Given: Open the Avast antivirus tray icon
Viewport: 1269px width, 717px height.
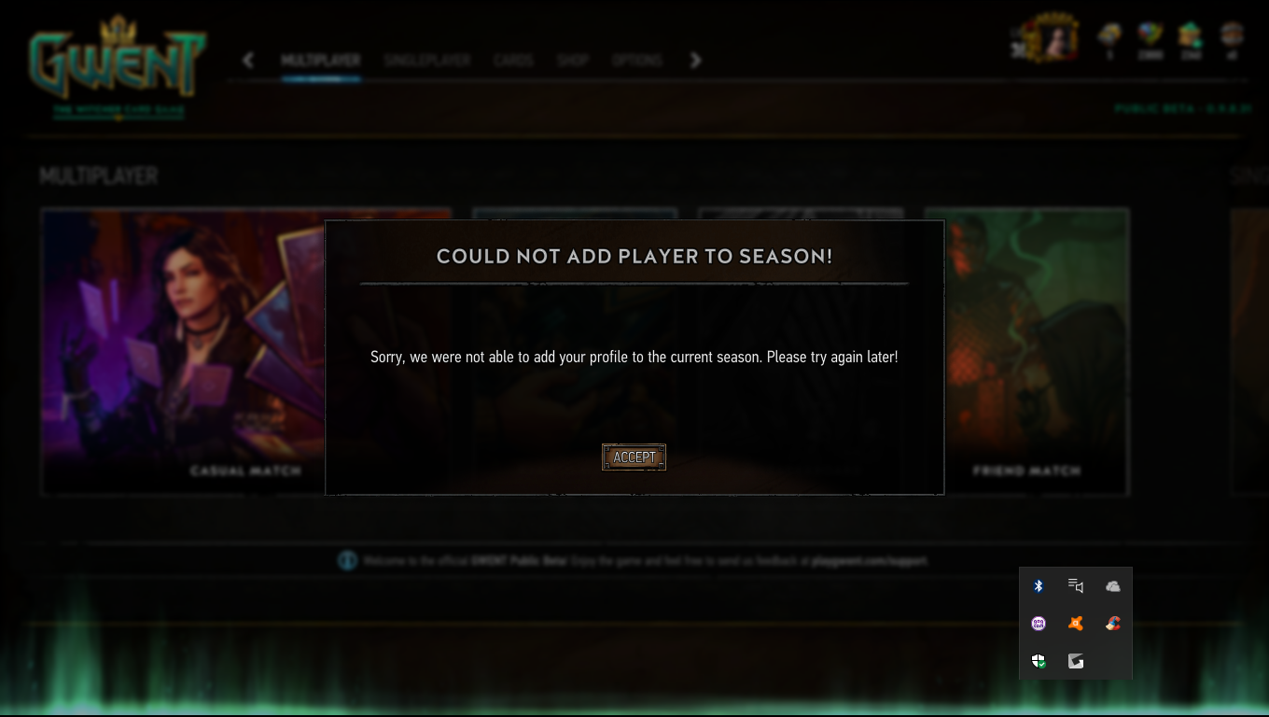Looking at the screenshot, I should pos(1076,624).
